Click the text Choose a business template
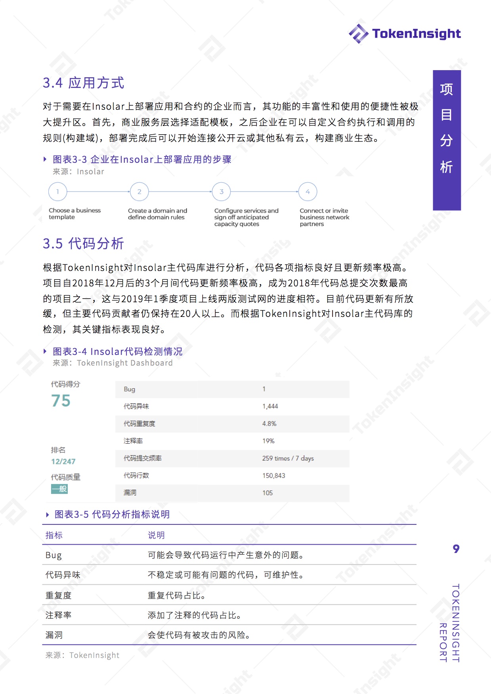 click(75, 214)
